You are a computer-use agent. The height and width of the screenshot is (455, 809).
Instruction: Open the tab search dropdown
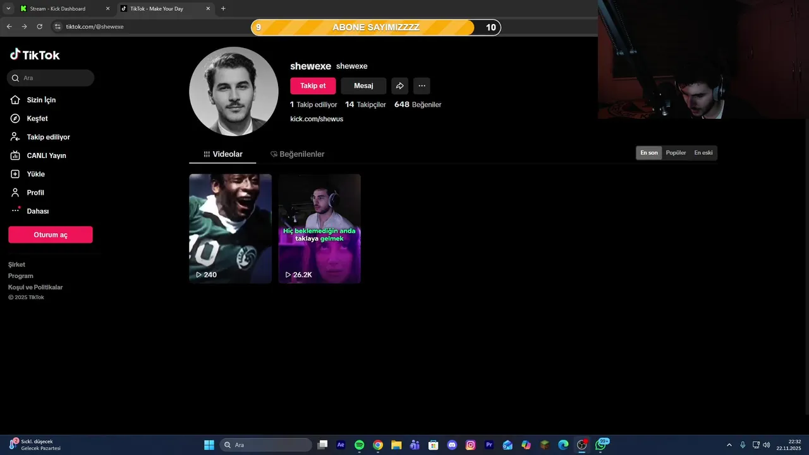[8, 9]
